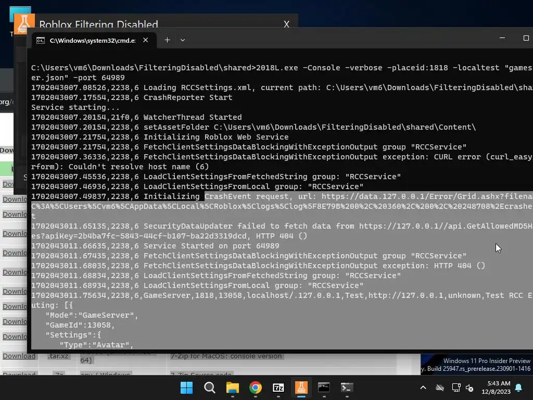
Task: Switch to Roblox Filtering Disabled flask taskbar icon
Action: pyautogui.click(x=301, y=387)
